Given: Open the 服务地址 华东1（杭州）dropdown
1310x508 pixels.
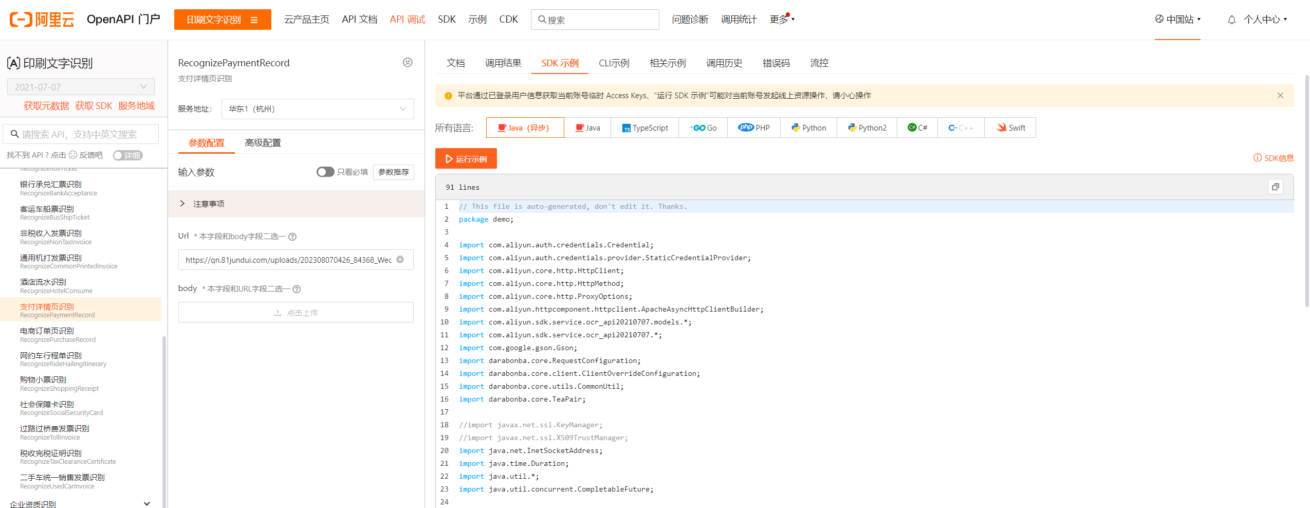Looking at the screenshot, I should tap(318, 109).
